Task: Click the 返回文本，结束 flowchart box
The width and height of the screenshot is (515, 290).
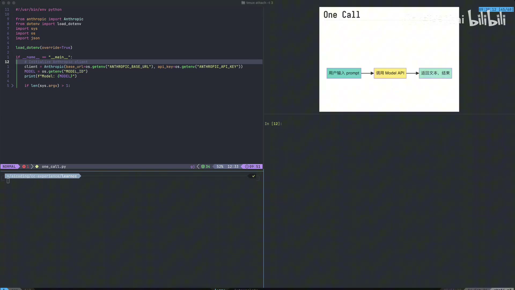Action: click(435, 73)
